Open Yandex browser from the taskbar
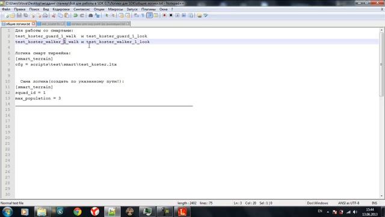Viewport: 385px width, 217px height. 95,212
